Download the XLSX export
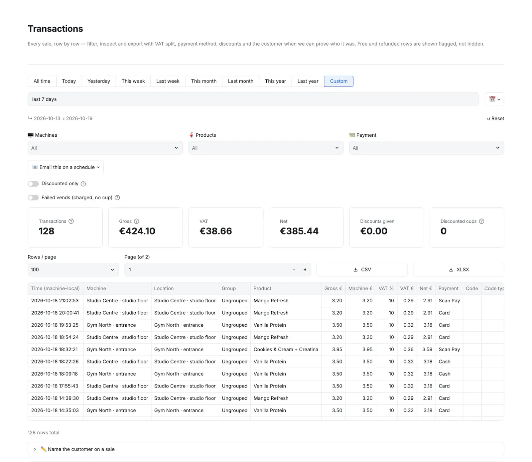Viewport: 532px width, 462px height. tap(459, 270)
